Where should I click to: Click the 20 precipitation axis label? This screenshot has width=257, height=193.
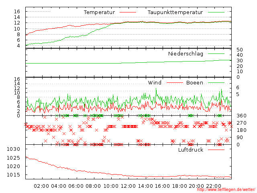point(240,66)
